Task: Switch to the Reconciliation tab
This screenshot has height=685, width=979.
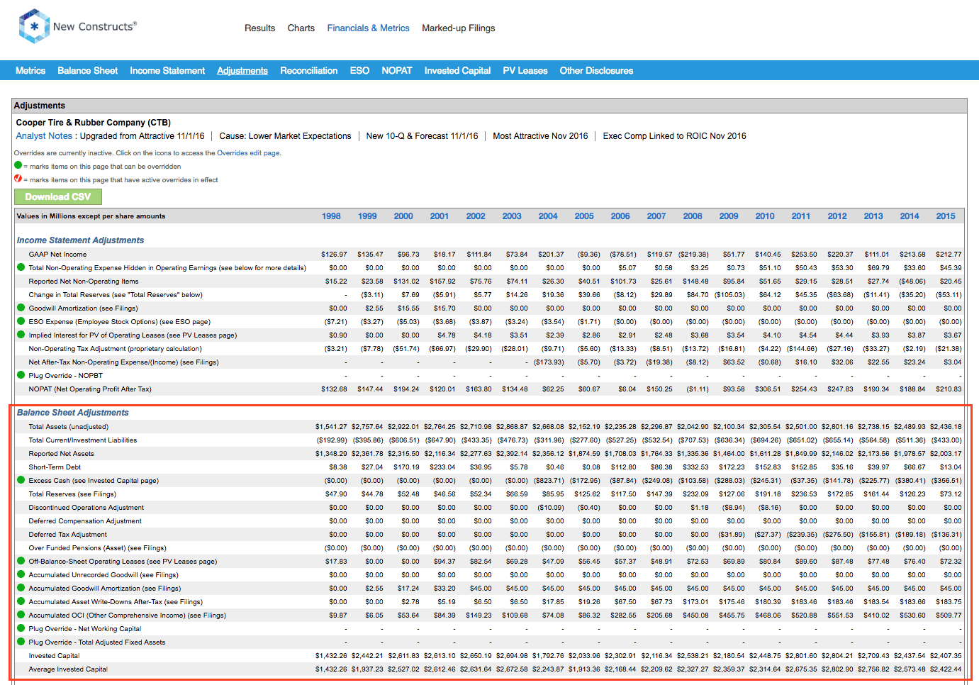Action: click(x=308, y=71)
